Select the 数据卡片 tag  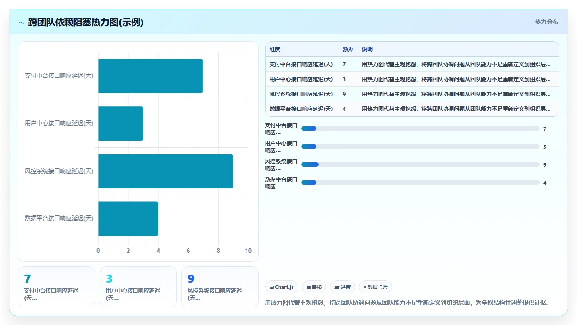pos(375,287)
